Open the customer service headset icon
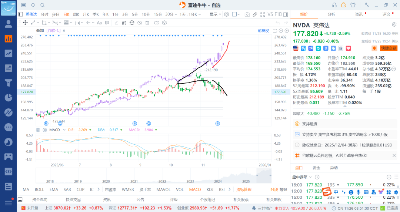Viewport: 400px width, 212px height. coord(334,5)
